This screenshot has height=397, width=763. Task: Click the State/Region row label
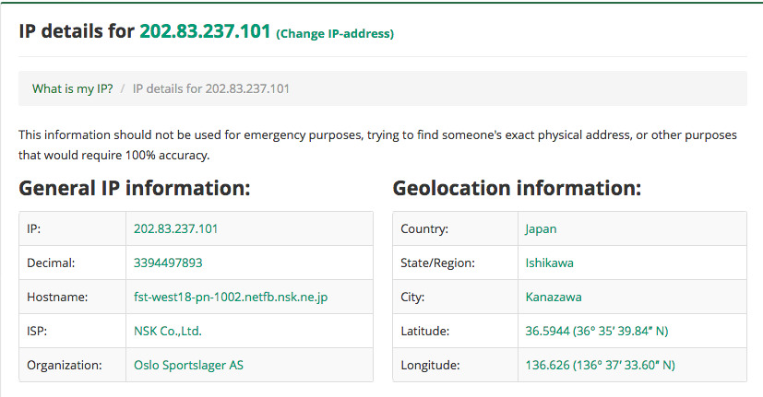pyautogui.click(x=437, y=263)
